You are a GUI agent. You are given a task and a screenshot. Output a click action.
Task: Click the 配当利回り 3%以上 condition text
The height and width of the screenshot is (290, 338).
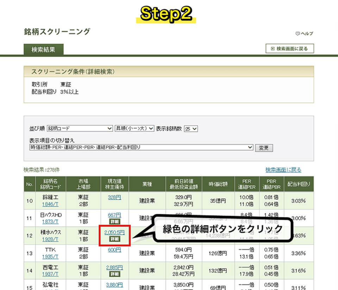55,92
